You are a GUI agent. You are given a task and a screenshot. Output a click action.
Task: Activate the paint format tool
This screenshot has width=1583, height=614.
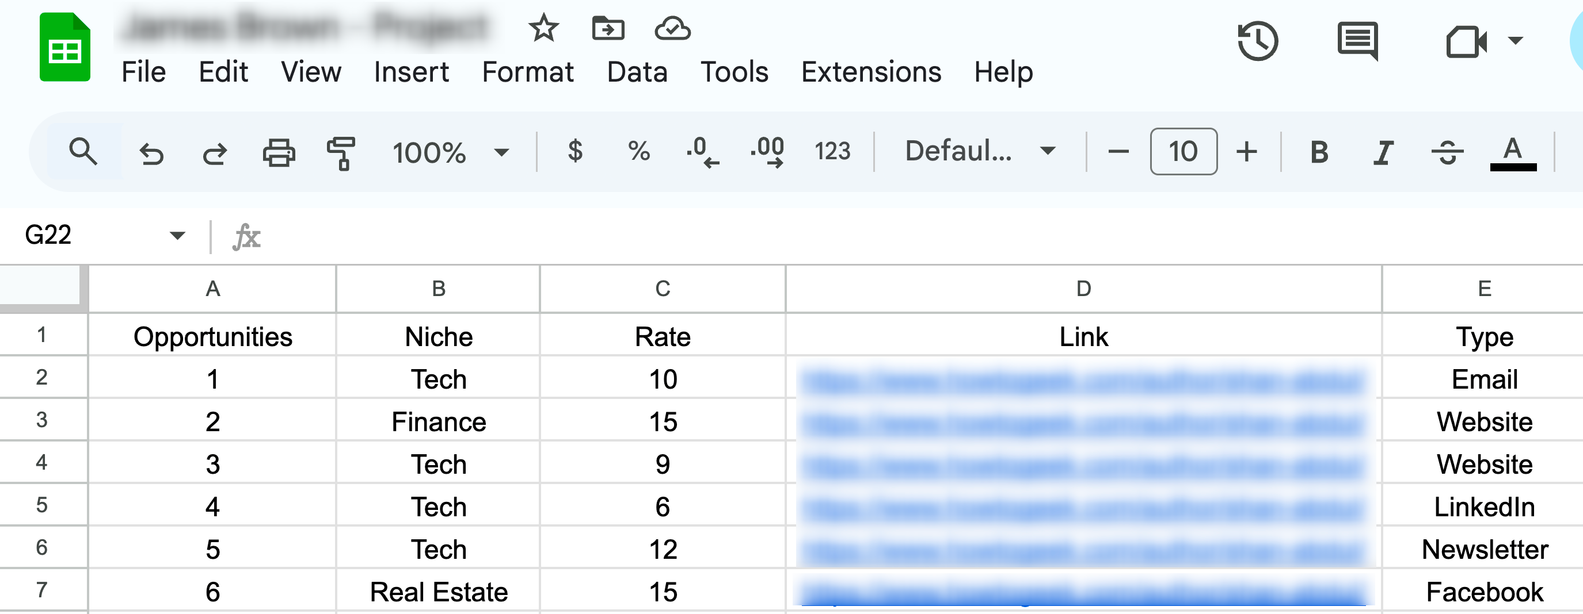(x=341, y=152)
